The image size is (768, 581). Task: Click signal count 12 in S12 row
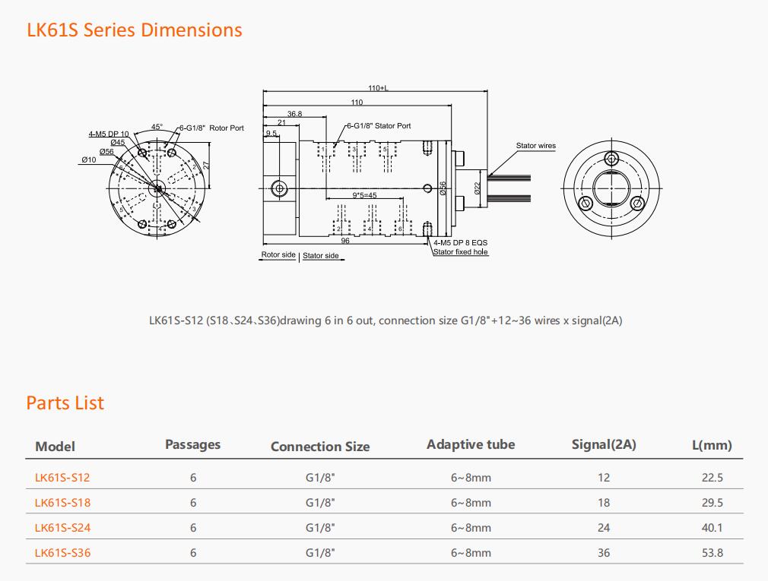point(604,477)
